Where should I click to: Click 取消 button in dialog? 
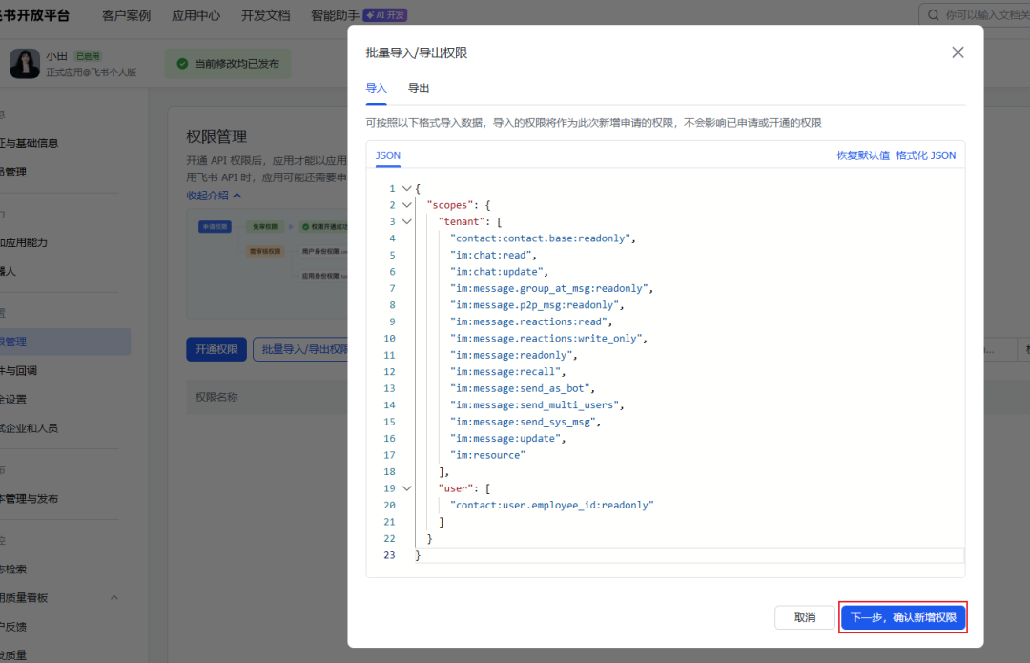tap(805, 617)
